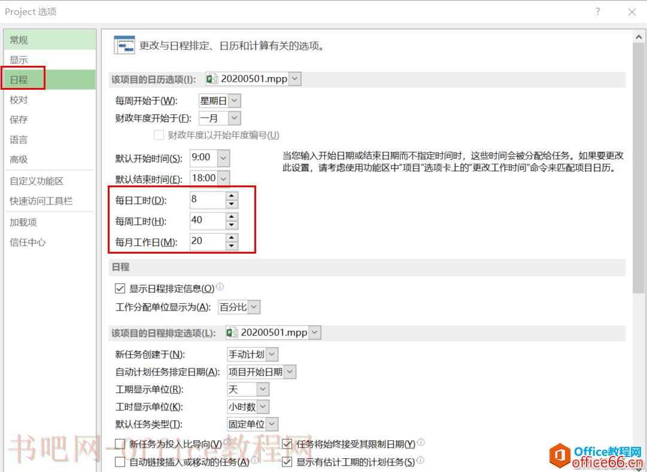
Task: Select 高级 category in sidebar
Action: (x=50, y=159)
